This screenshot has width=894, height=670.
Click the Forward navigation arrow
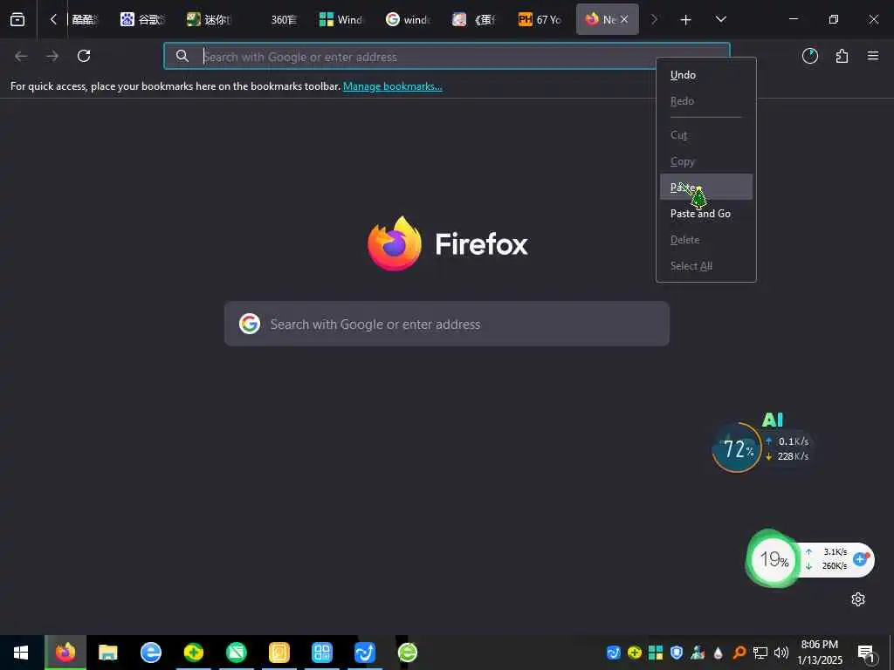pos(52,56)
